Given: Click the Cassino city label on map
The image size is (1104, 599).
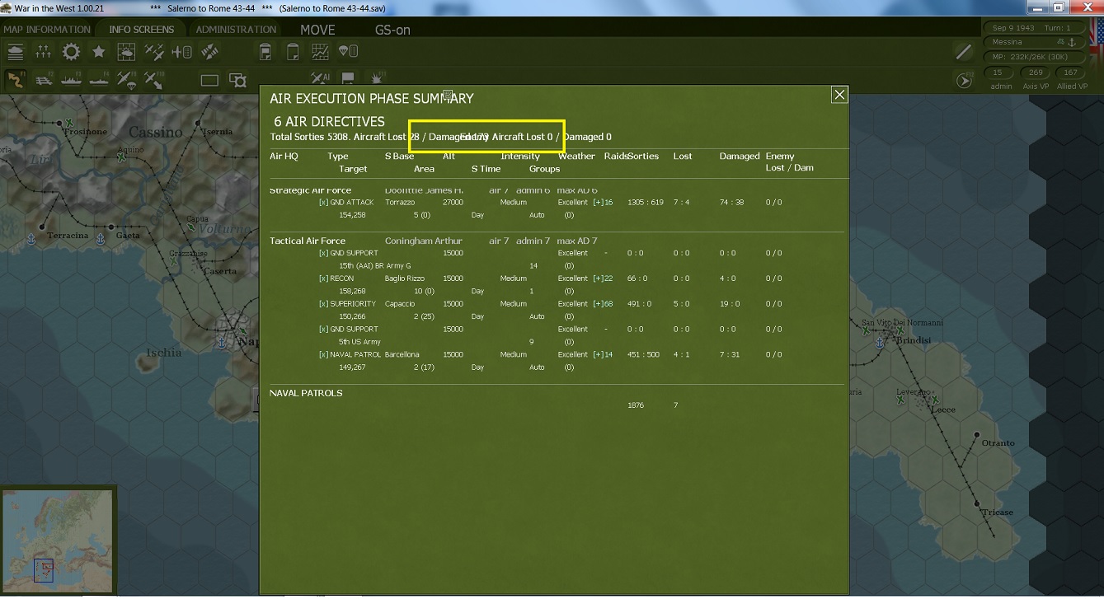Looking at the screenshot, I should [x=155, y=132].
